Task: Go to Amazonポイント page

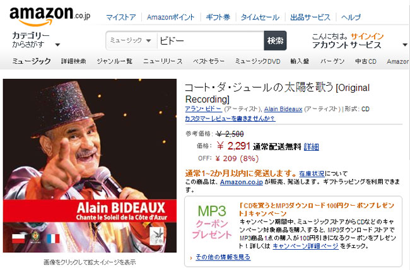Action: (170, 17)
